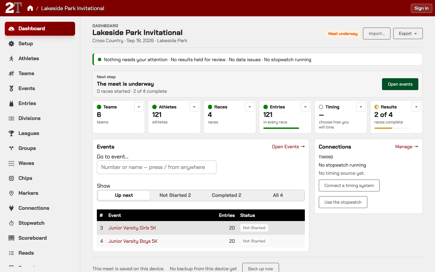Expand the Timing card dropdown
The width and height of the screenshot is (435, 272).
point(361,107)
